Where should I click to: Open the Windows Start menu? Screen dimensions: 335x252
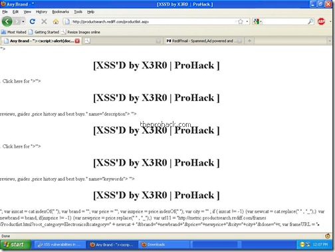(15, 245)
